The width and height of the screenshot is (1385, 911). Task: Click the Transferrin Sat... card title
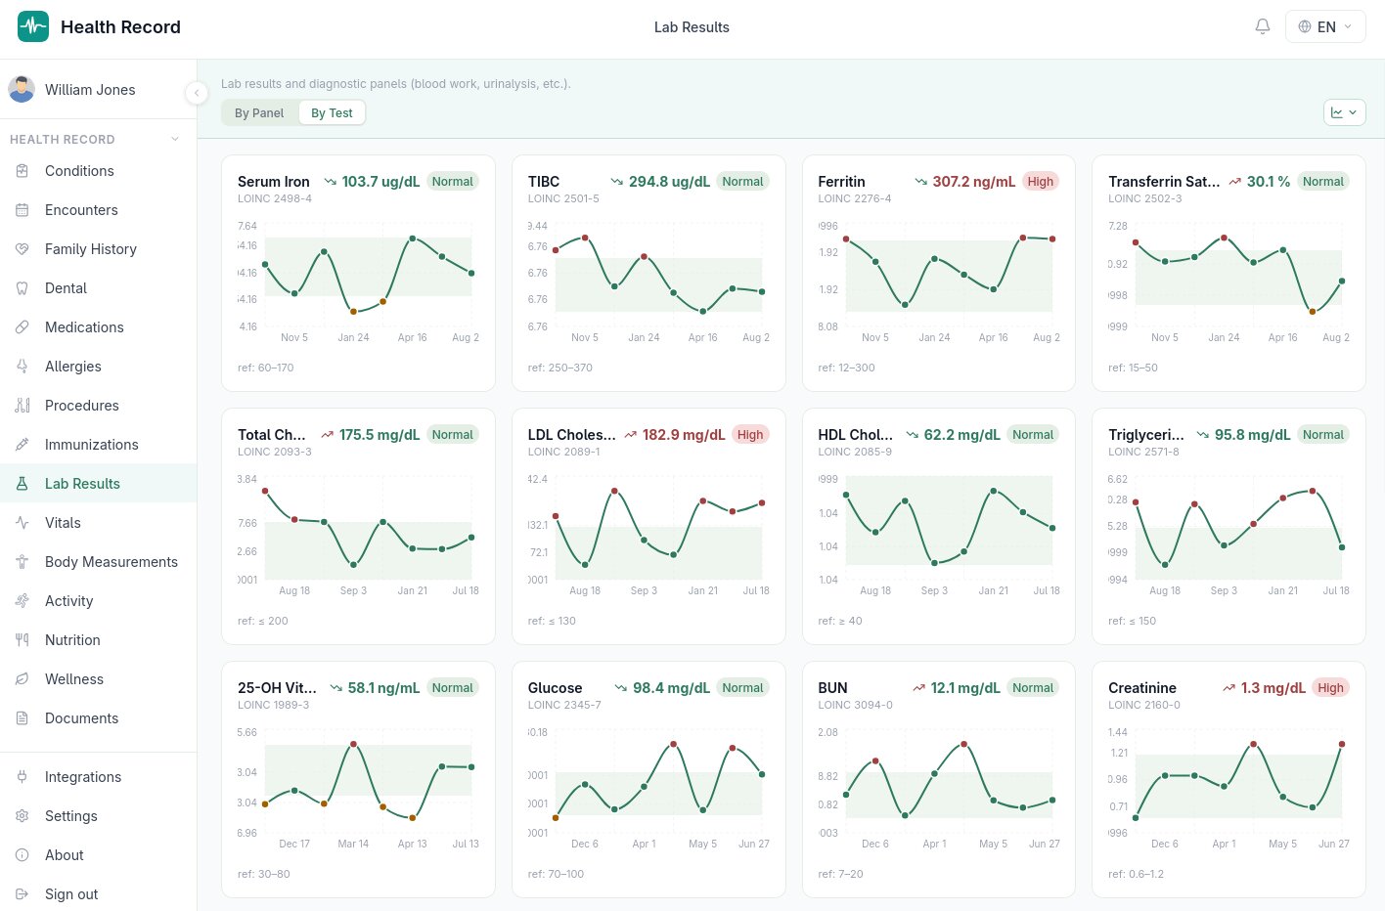click(x=1164, y=182)
